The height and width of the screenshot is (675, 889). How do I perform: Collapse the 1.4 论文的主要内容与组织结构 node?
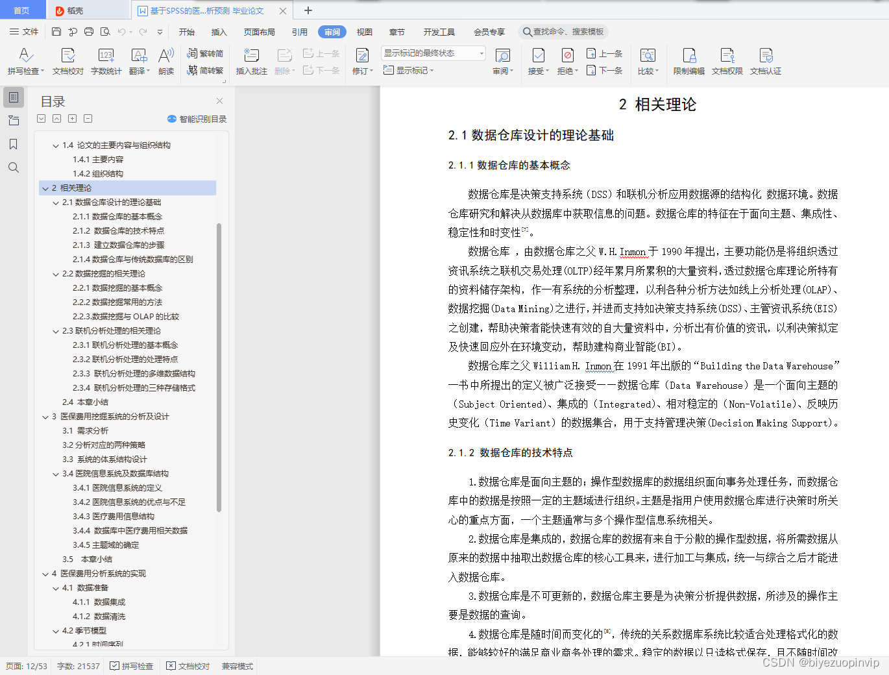click(56, 145)
